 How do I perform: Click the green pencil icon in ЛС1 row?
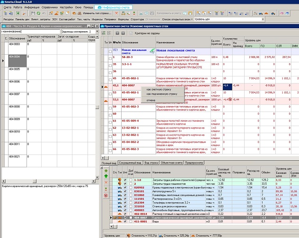tap(152, 50)
